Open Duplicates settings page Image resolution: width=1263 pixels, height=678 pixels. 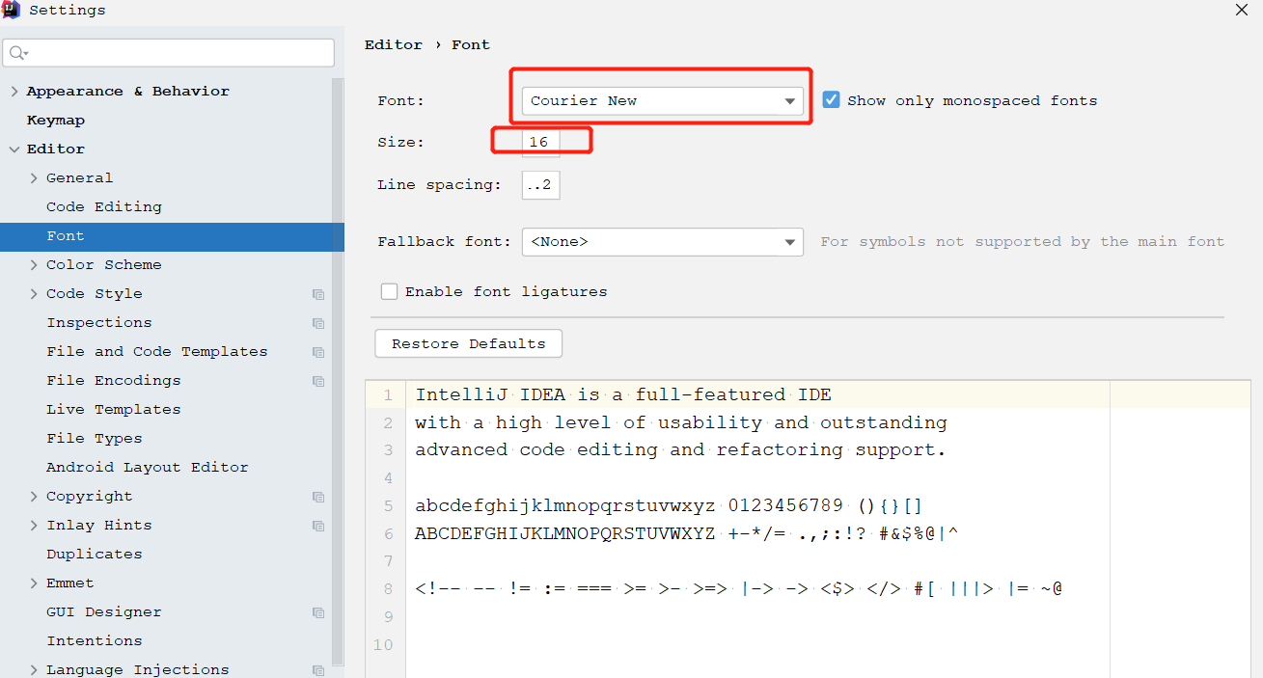[95, 555]
